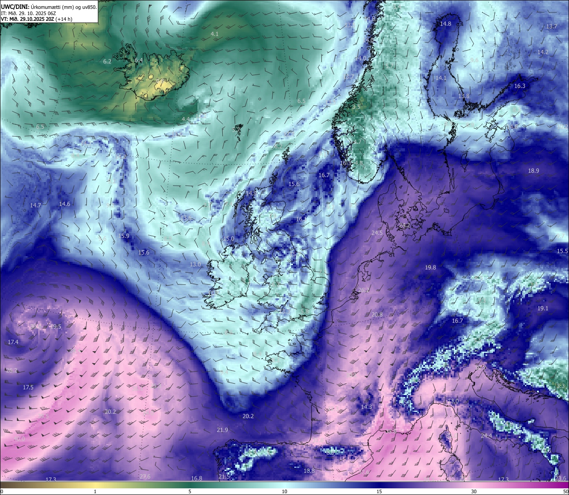
Task: Click the 16.3 value on the map
Action: point(520,86)
